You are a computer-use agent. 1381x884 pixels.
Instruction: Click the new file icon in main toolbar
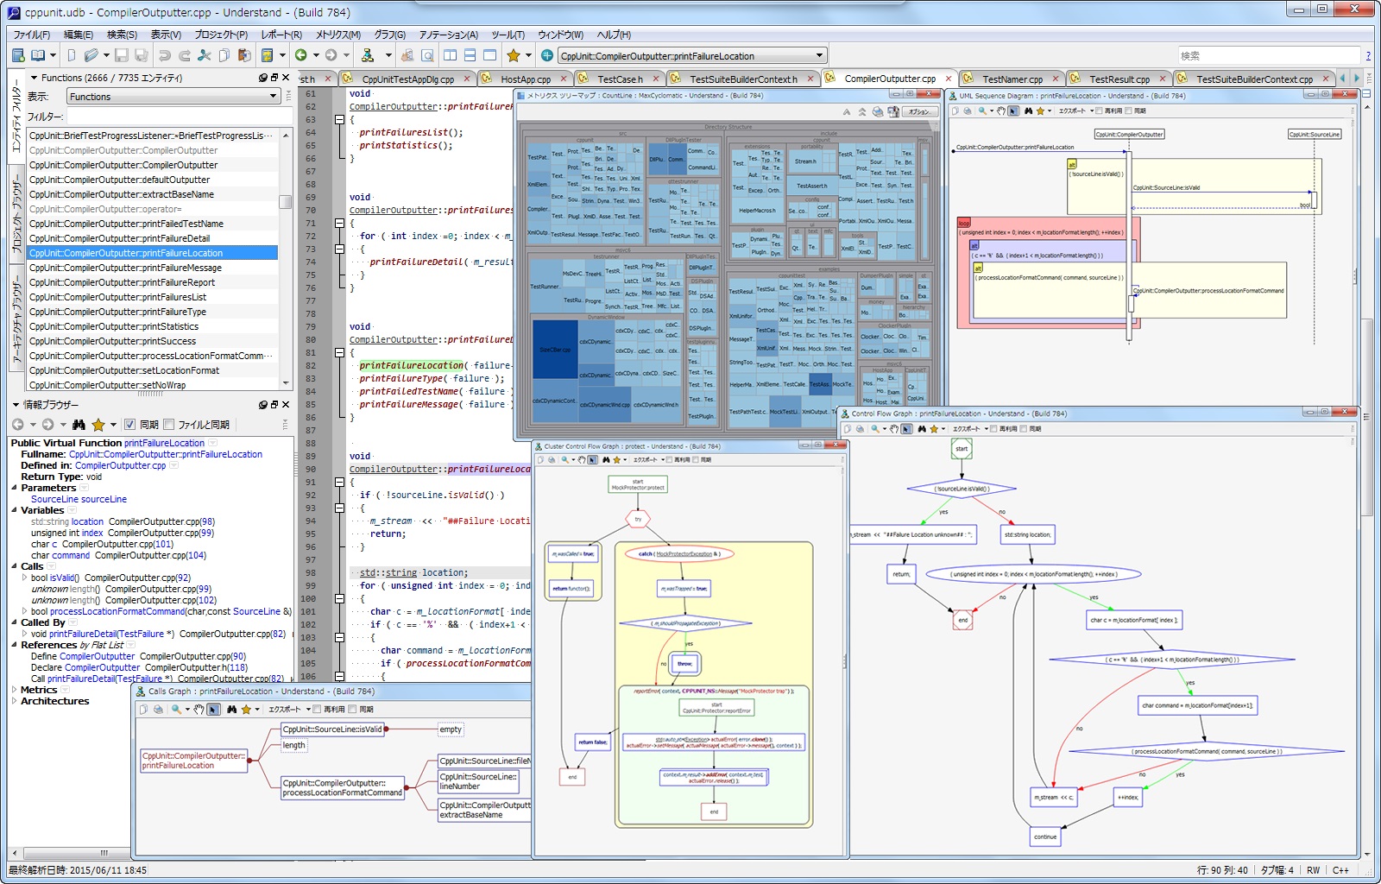click(x=71, y=55)
